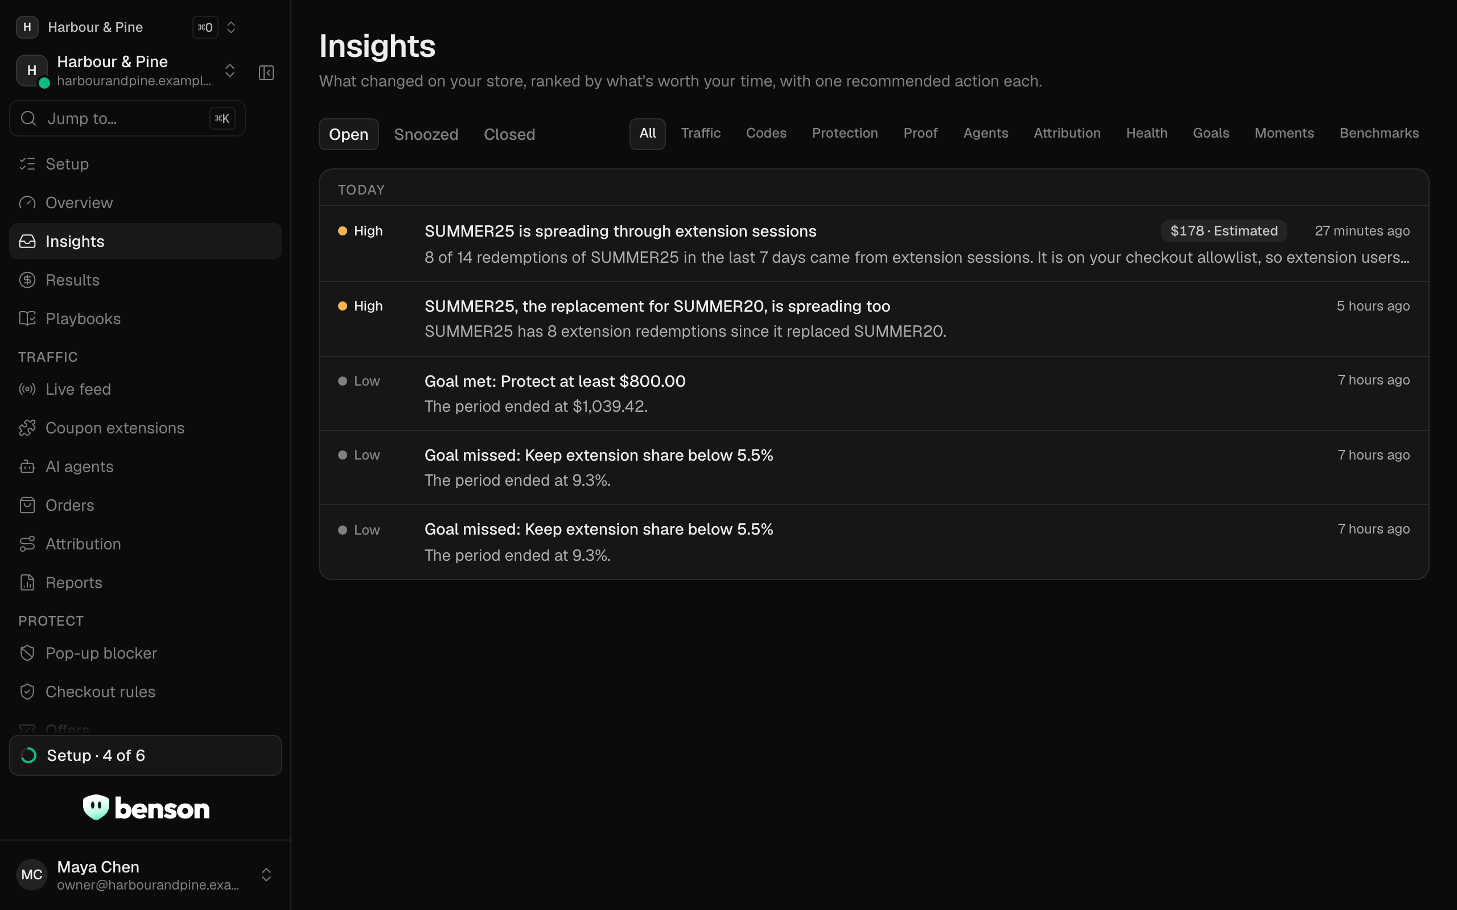The image size is (1457, 910).
Task: Filter insights by Health
Action: pos(1146,133)
